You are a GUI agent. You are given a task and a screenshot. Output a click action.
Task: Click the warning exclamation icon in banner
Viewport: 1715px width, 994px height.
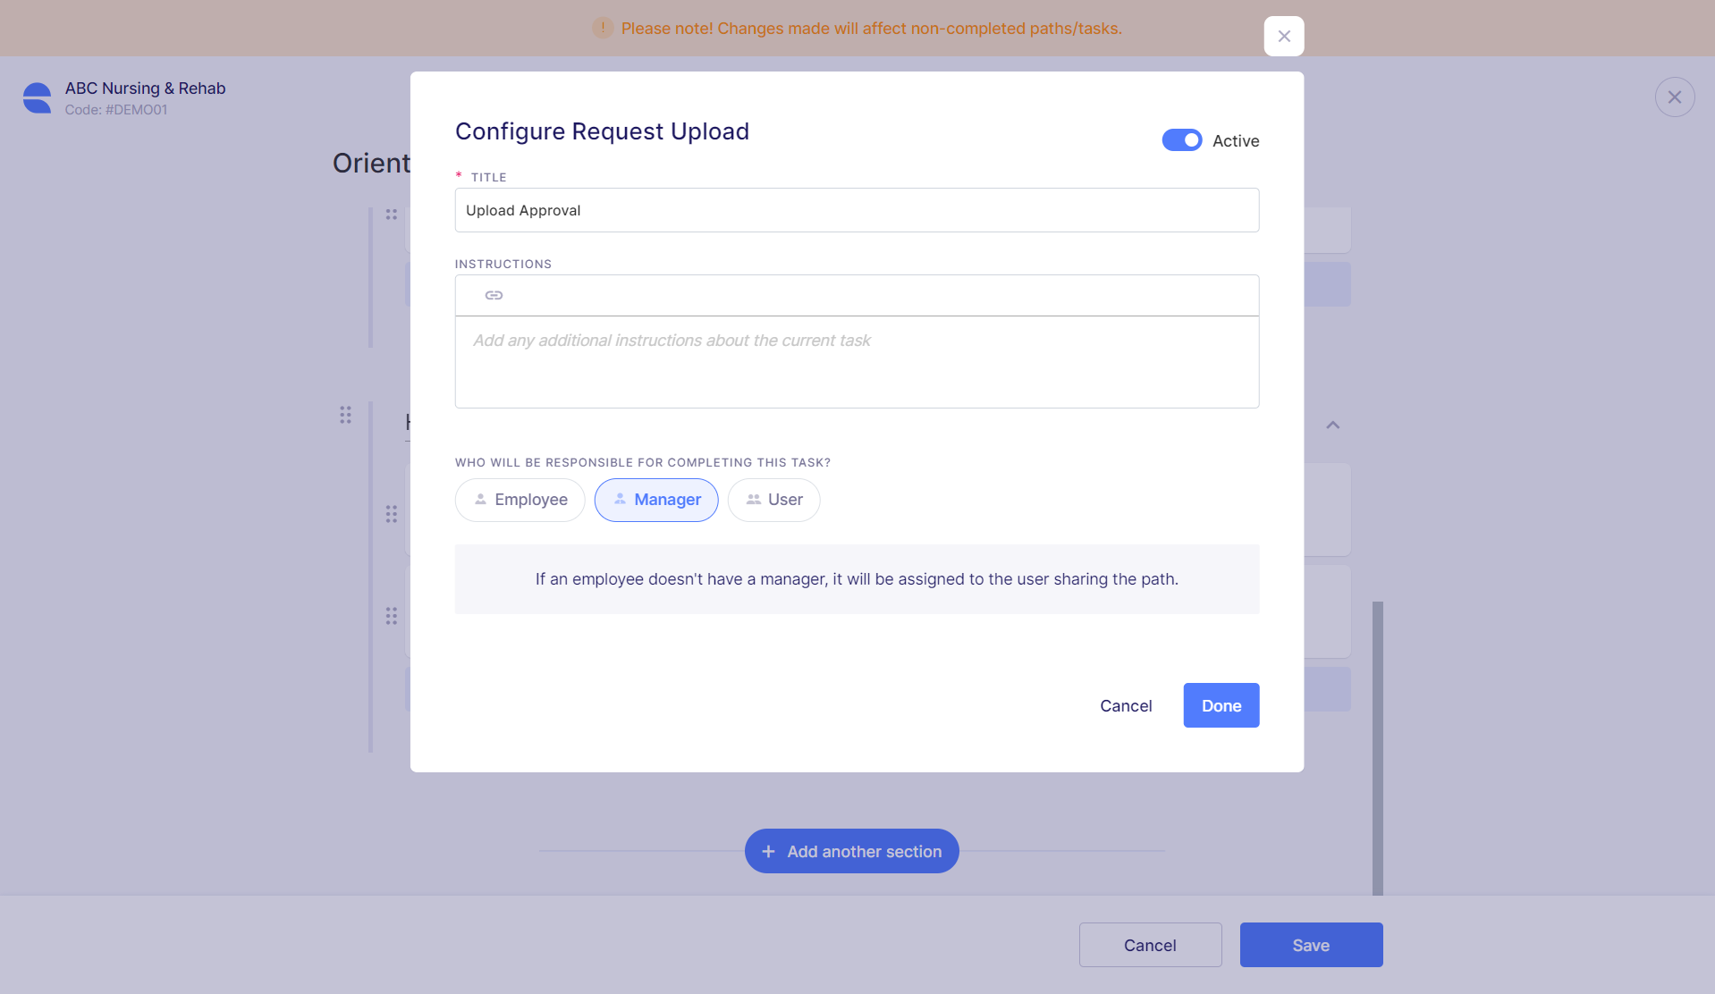pos(603,28)
